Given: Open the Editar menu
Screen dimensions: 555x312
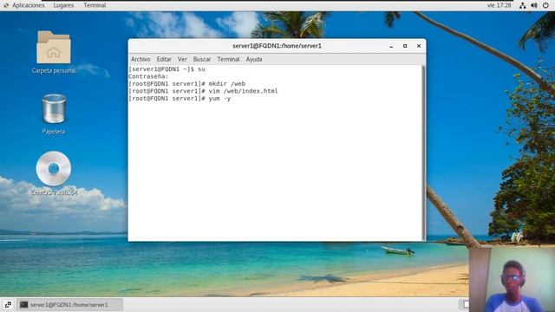Looking at the screenshot, I should click(164, 59).
